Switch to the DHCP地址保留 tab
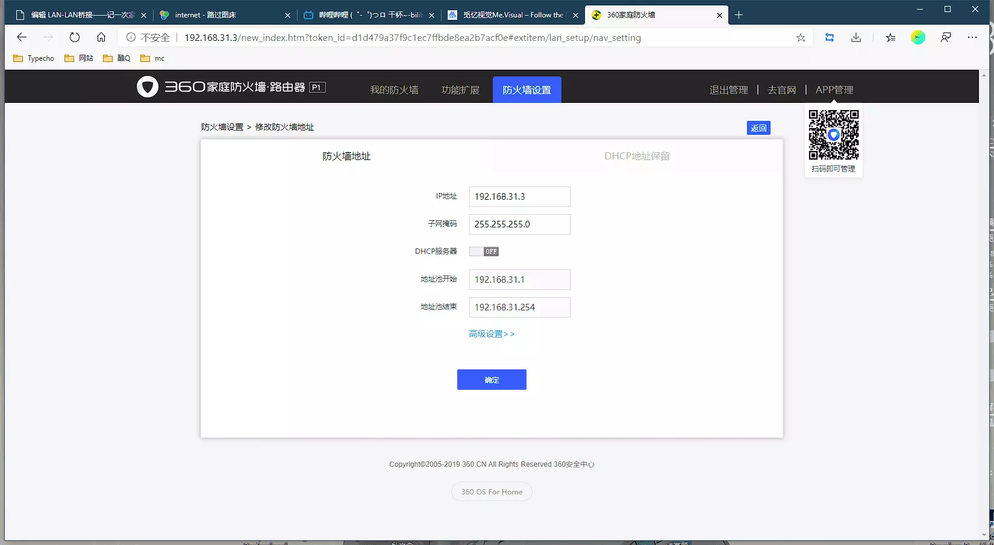The image size is (994, 545). (x=637, y=156)
